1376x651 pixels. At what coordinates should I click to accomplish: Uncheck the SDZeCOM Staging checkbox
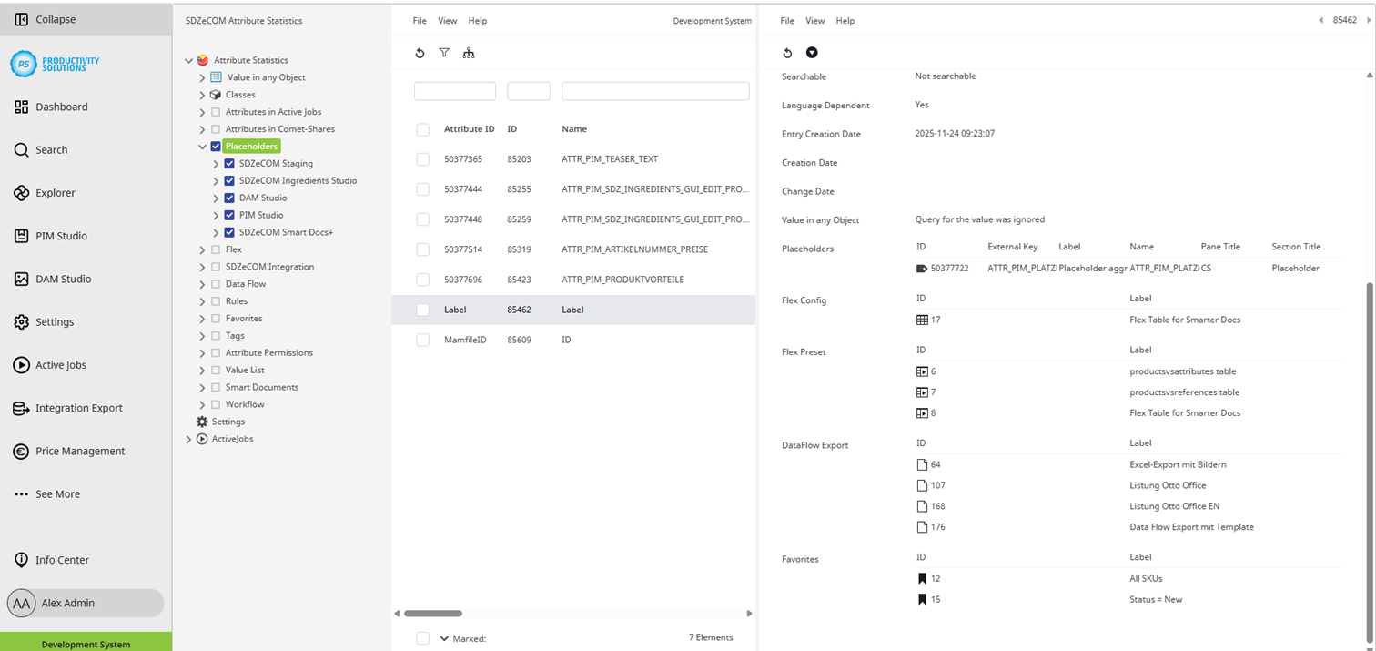tap(228, 164)
